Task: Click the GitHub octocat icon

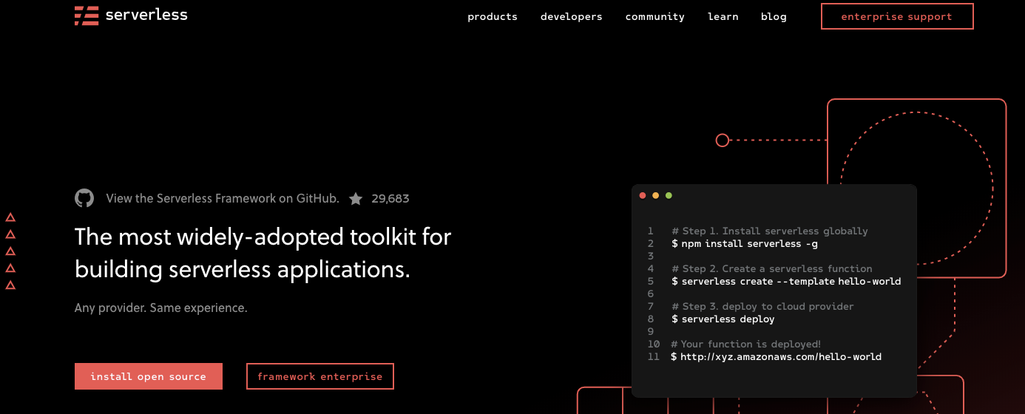Action: tap(84, 198)
